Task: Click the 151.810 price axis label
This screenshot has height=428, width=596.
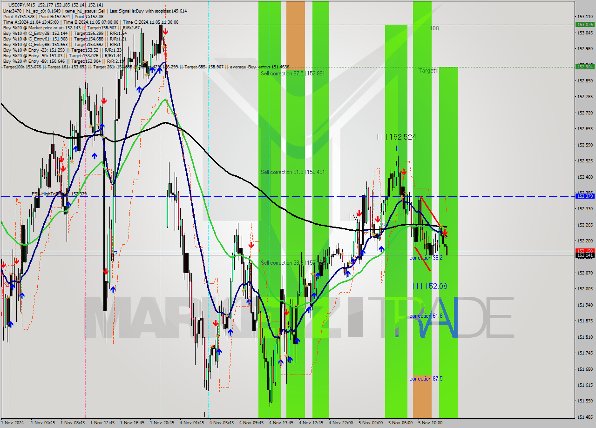Action: pos(585,337)
